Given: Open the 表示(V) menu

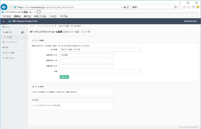Looking at the screenshot, I should [x=27, y=16].
